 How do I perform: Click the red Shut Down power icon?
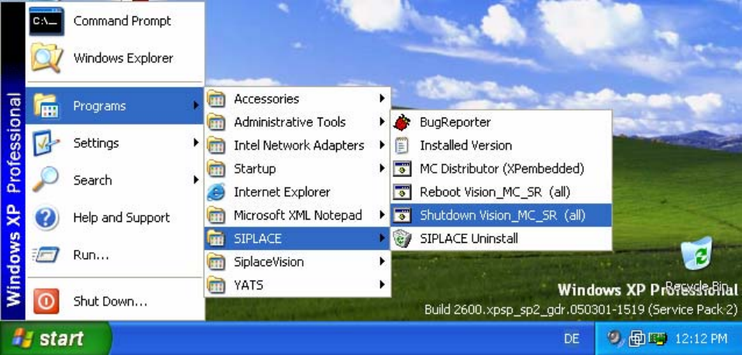click(46, 301)
